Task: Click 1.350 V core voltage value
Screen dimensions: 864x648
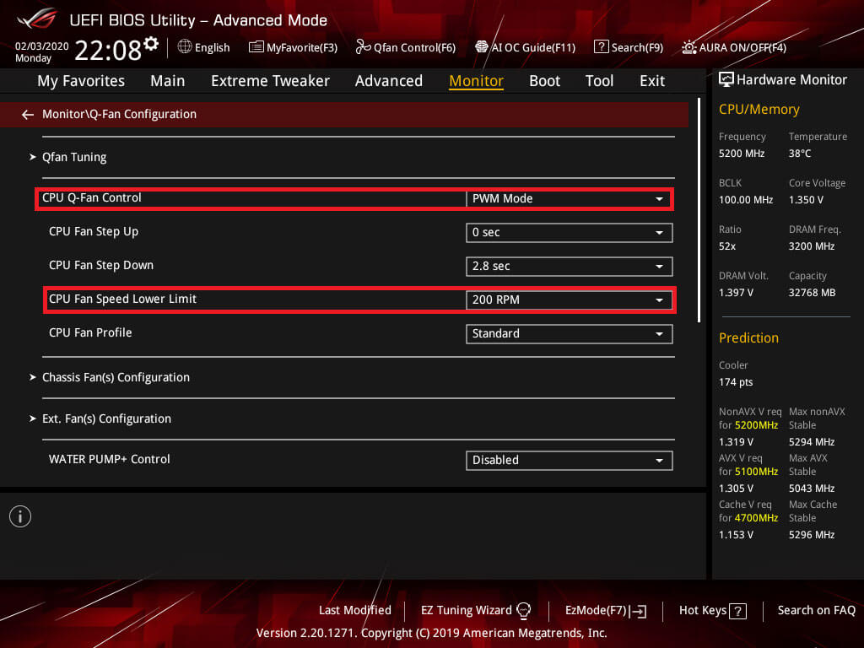Action: [806, 200]
